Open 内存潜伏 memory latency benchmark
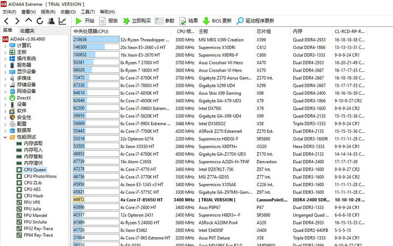The image size is (393, 246). (x=30, y=163)
